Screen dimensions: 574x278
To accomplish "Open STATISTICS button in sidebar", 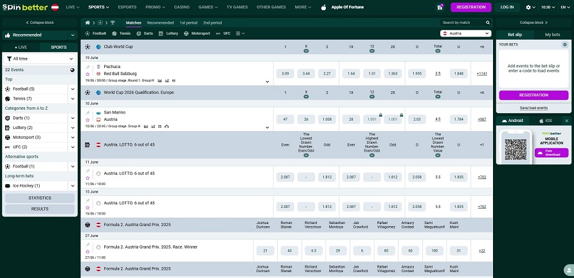I will (40, 198).
